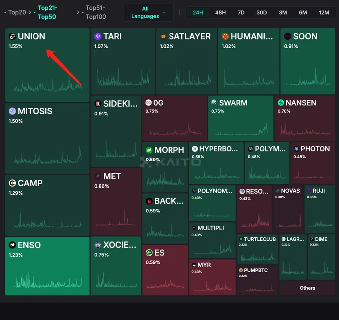Click the HUMANI... orange logo icon

coord(225,36)
